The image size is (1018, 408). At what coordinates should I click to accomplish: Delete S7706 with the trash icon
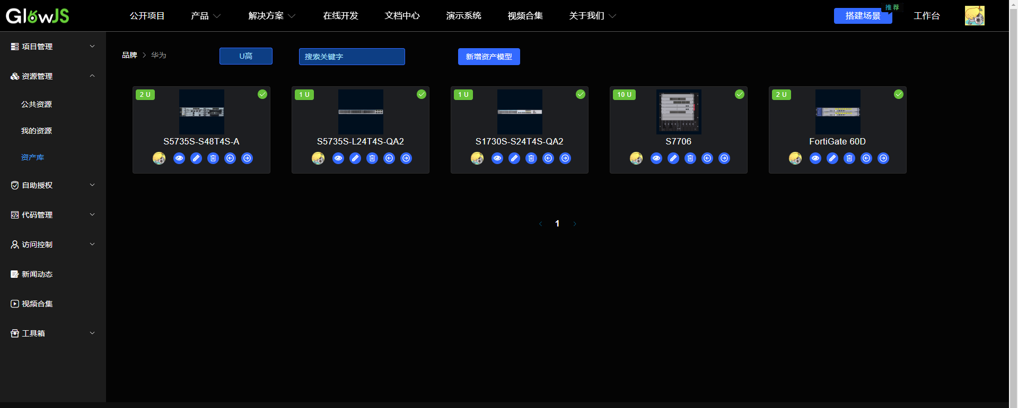click(x=690, y=158)
